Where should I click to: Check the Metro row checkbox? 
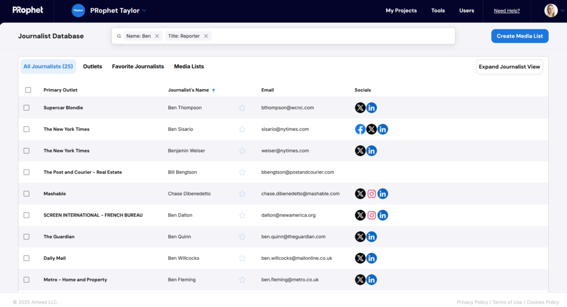point(27,279)
